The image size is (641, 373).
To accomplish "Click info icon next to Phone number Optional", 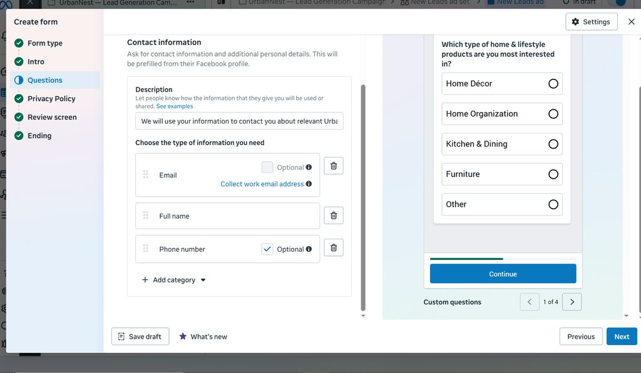I will pyautogui.click(x=309, y=249).
